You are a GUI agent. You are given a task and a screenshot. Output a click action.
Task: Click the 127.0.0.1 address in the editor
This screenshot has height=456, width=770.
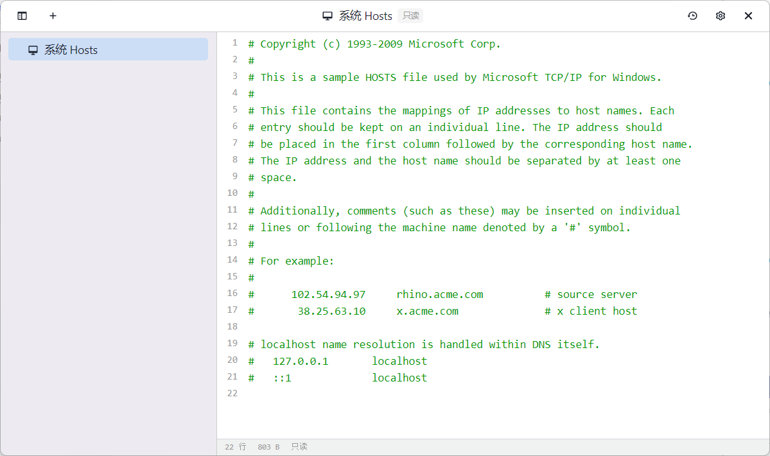(300, 361)
